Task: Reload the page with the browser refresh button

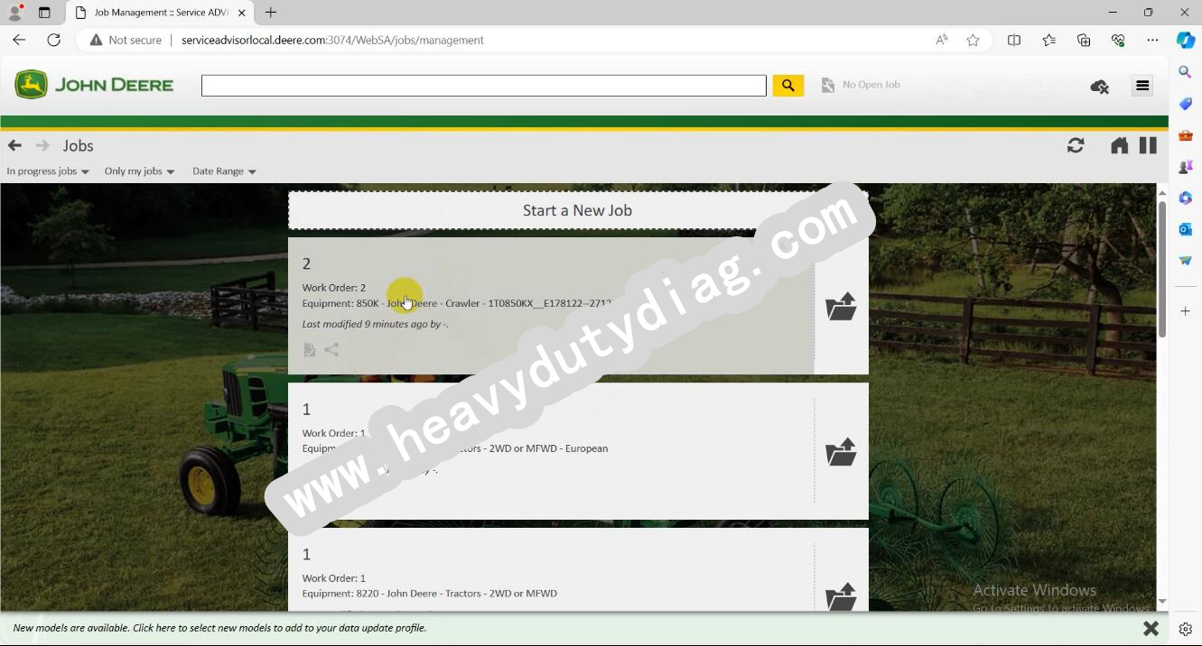Action: (53, 40)
